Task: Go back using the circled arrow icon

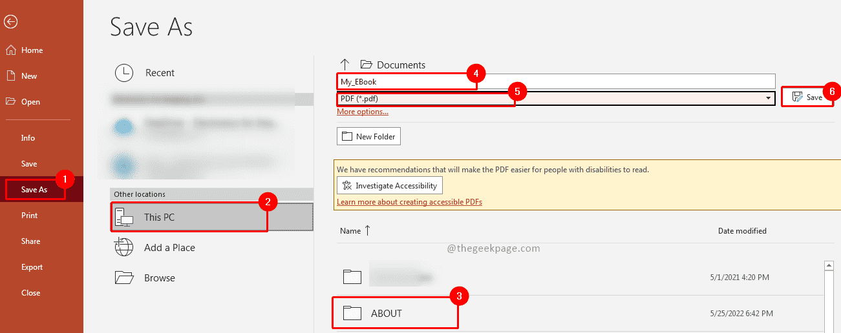Action: (x=10, y=21)
